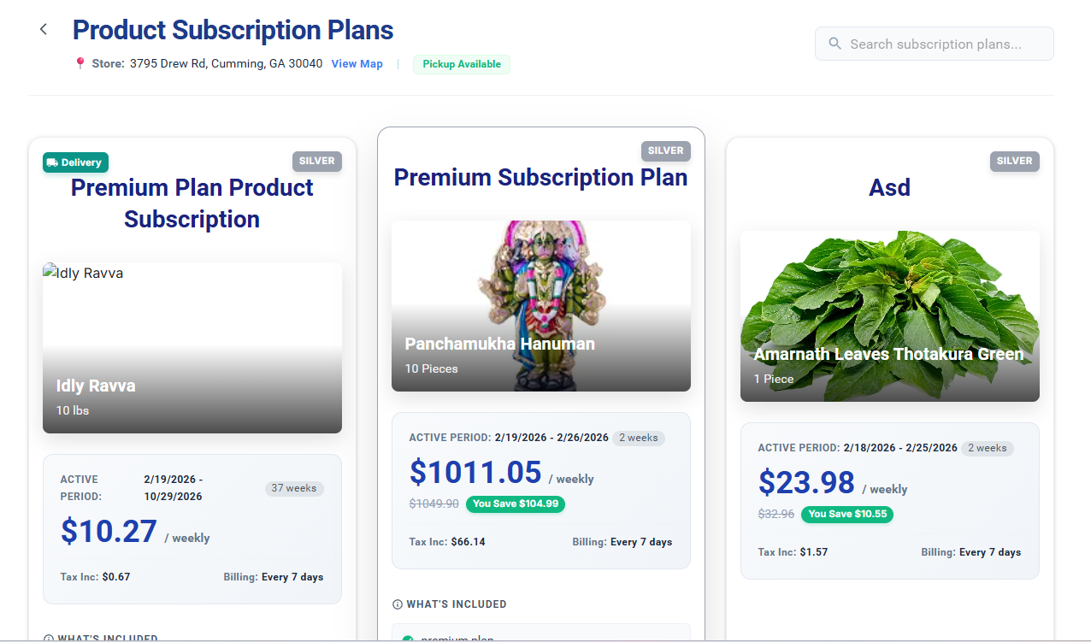Screen dimensions: 1091x642
Task: Click SILVER badge on the Asd card
Action: (x=1014, y=161)
